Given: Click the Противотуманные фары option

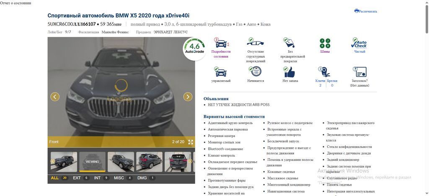Looking at the screenshot, I should pos(227,181).
